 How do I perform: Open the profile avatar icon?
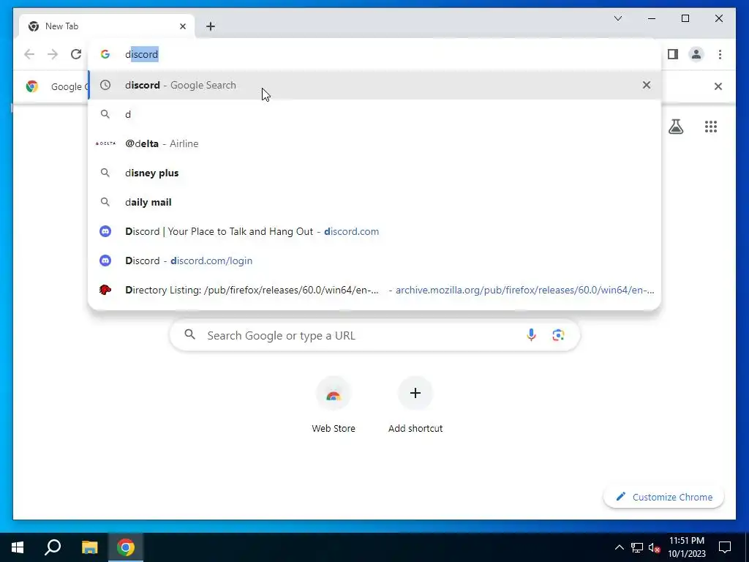tap(696, 54)
